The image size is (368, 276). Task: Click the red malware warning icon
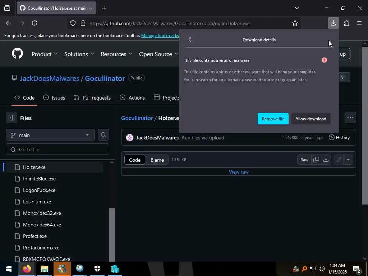(x=325, y=60)
